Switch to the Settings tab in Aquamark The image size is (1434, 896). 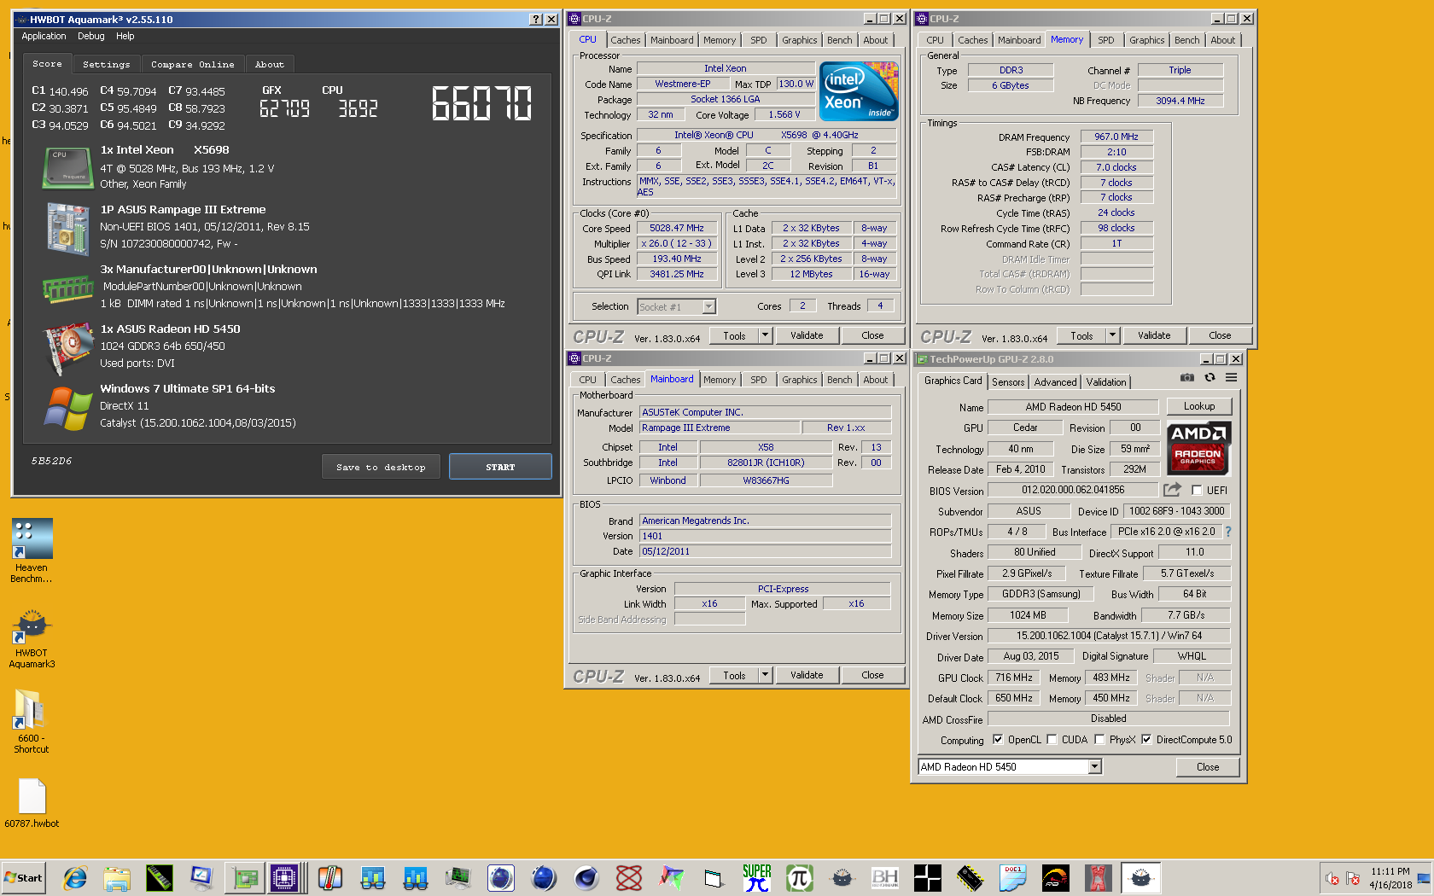click(x=107, y=64)
